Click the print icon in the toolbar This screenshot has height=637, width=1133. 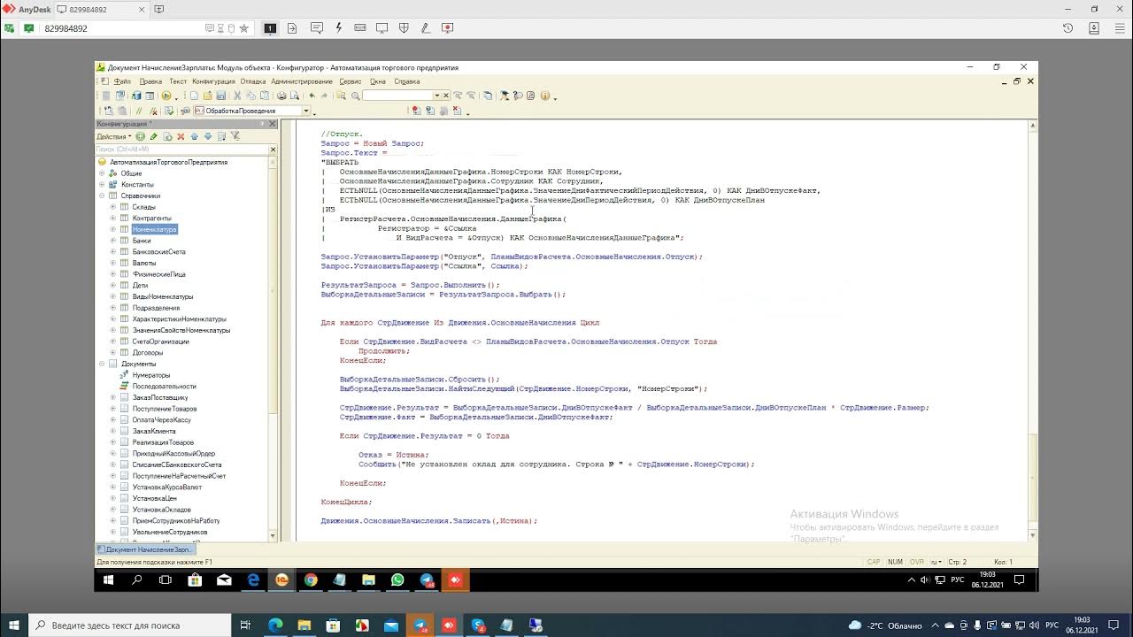(x=281, y=96)
